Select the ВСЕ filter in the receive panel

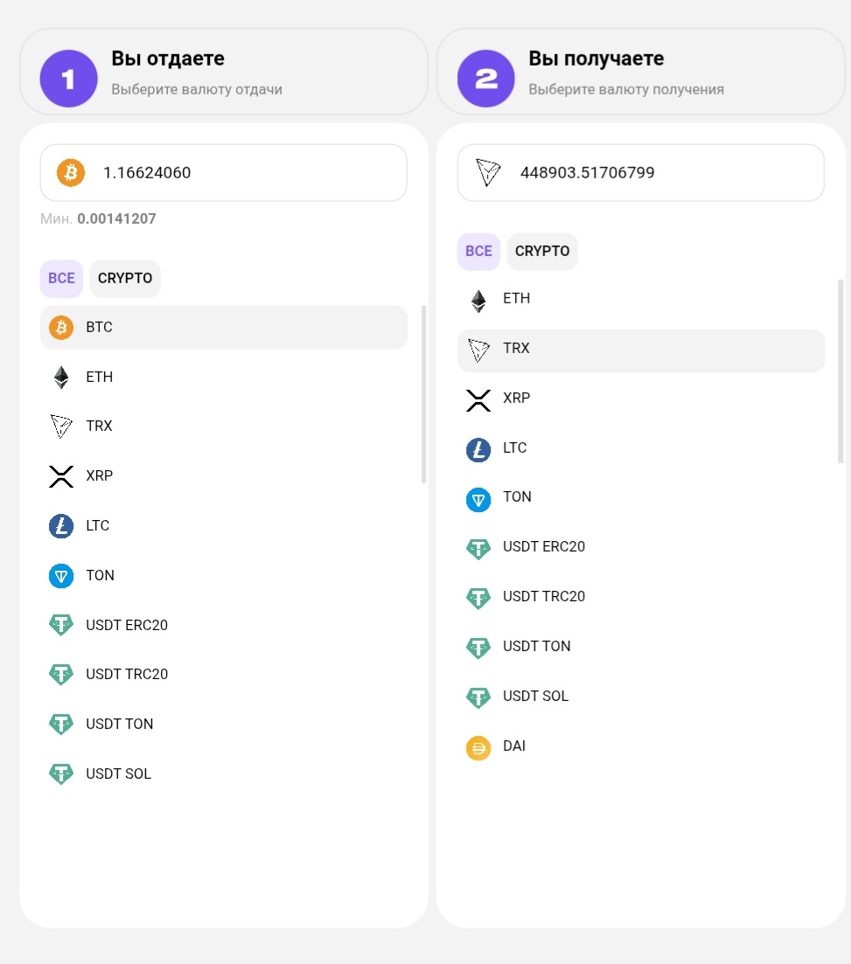pyautogui.click(x=478, y=252)
